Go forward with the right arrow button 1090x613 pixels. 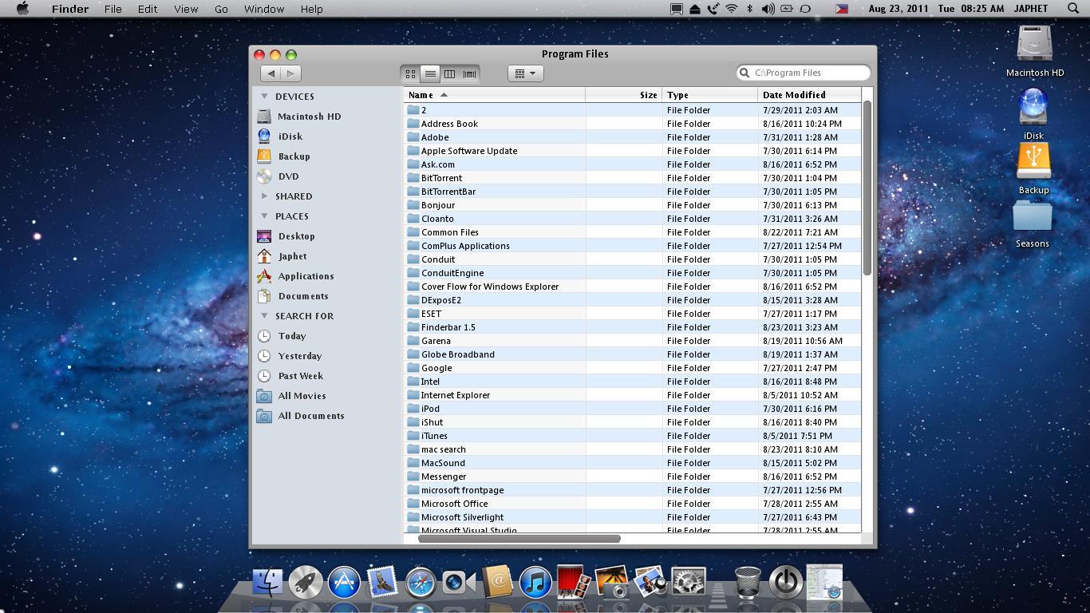pyautogui.click(x=291, y=73)
